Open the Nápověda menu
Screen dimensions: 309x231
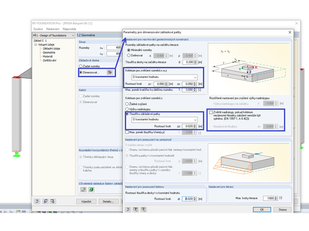point(69,29)
